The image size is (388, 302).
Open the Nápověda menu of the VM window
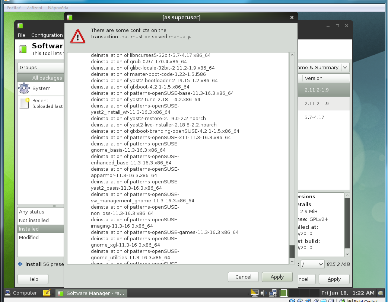pos(58,8)
